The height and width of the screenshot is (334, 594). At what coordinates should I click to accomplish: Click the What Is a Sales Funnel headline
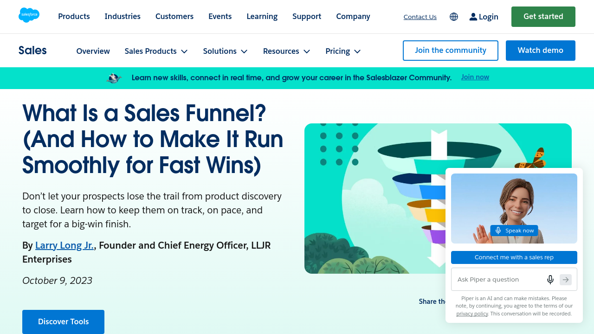(x=153, y=139)
